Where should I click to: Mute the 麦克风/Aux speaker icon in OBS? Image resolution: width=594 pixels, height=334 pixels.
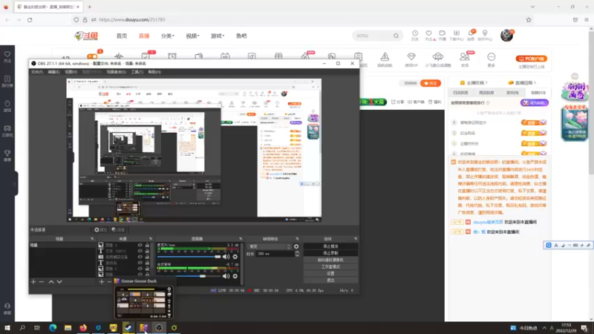(226, 257)
